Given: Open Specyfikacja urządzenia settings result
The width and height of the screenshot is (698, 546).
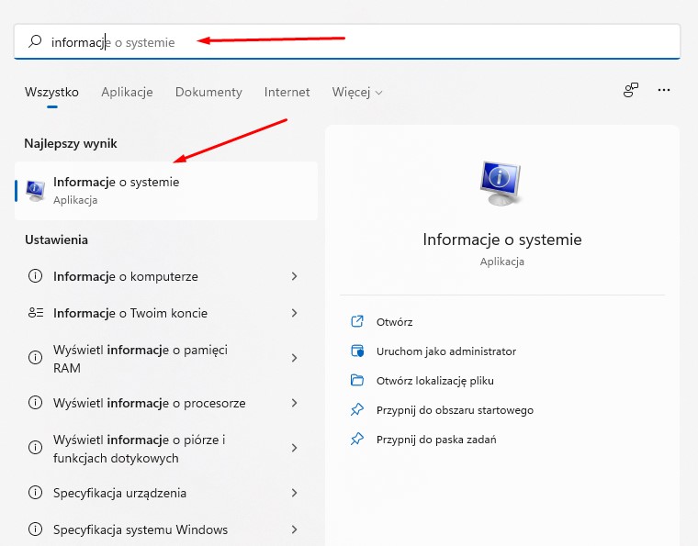Looking at the screenshot, I should [x=119, y=493].
